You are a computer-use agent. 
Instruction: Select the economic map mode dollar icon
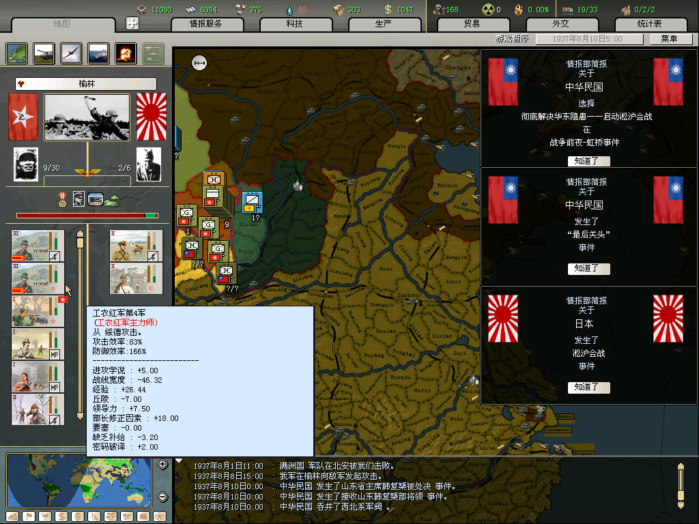coord(61,517)
